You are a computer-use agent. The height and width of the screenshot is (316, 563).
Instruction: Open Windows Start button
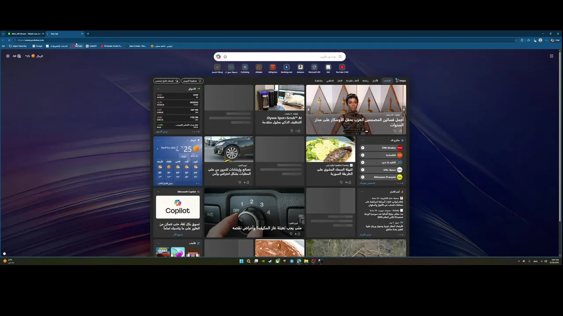click(241, 261)
